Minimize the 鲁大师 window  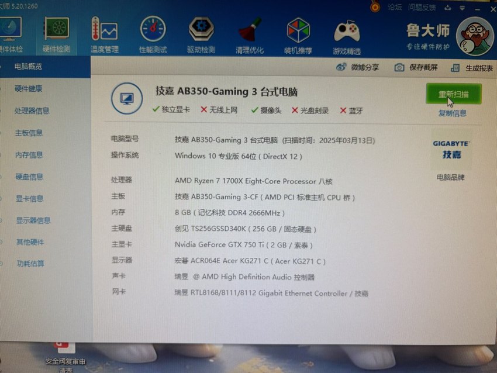[x=478, y=9]
